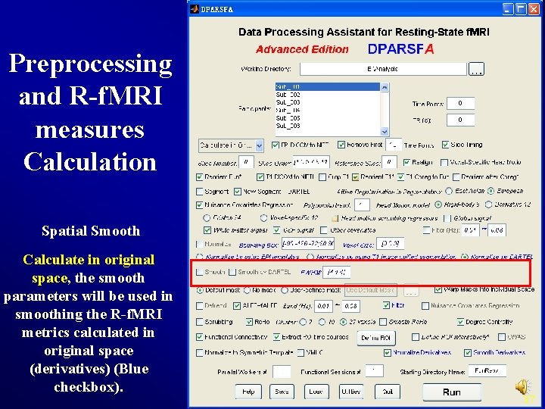545x409 pixels.
Task: Click the Starting Directory Name field
Action: click(487, 370)
